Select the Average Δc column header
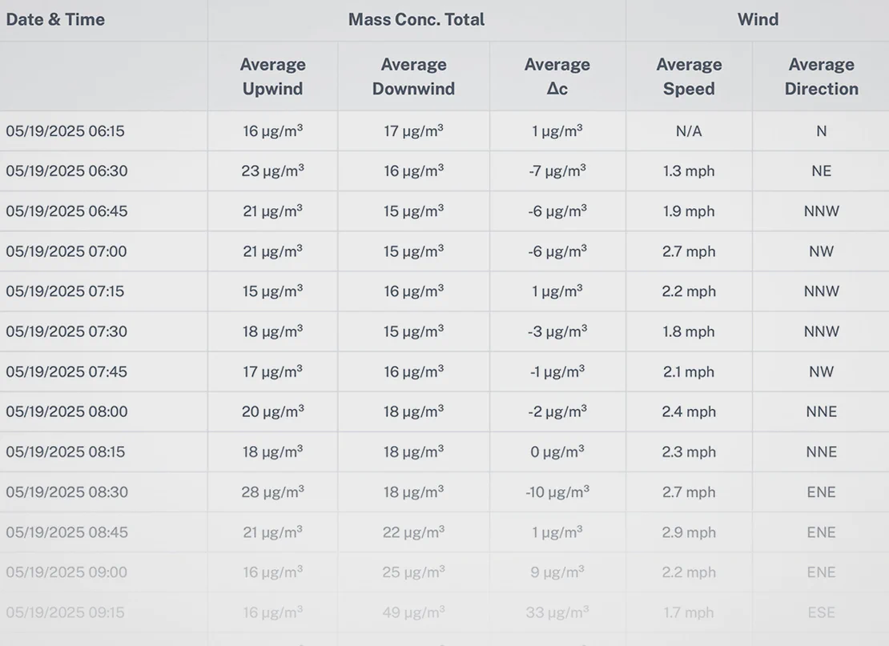889x646 pixels. coord(557,77)
